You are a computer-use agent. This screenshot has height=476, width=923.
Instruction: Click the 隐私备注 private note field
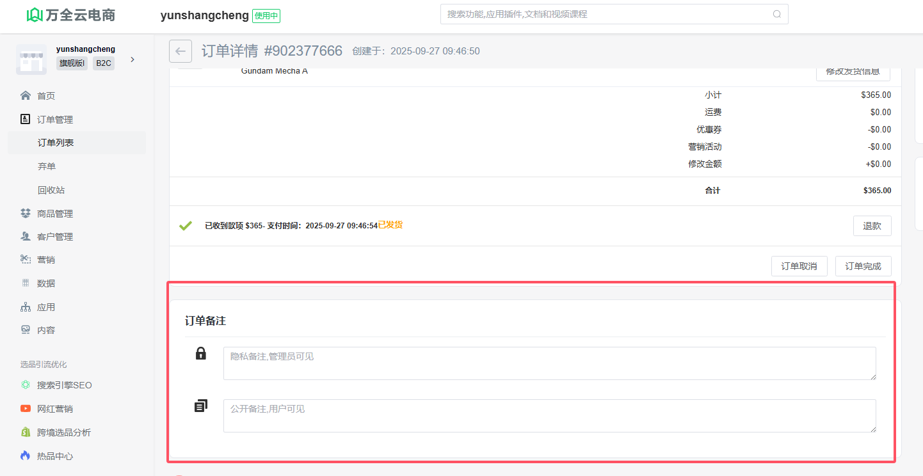pyautogui.click(x=549, y=363)
